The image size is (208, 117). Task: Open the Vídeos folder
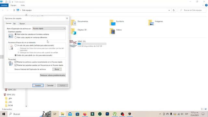(116, 31)
